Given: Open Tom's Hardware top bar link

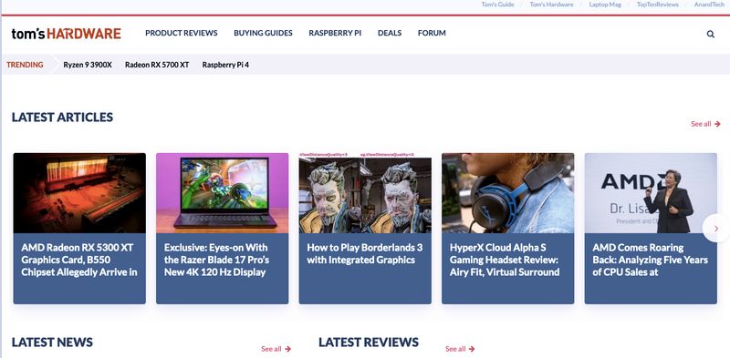Looking at the screenshot, I should (551, 5).
